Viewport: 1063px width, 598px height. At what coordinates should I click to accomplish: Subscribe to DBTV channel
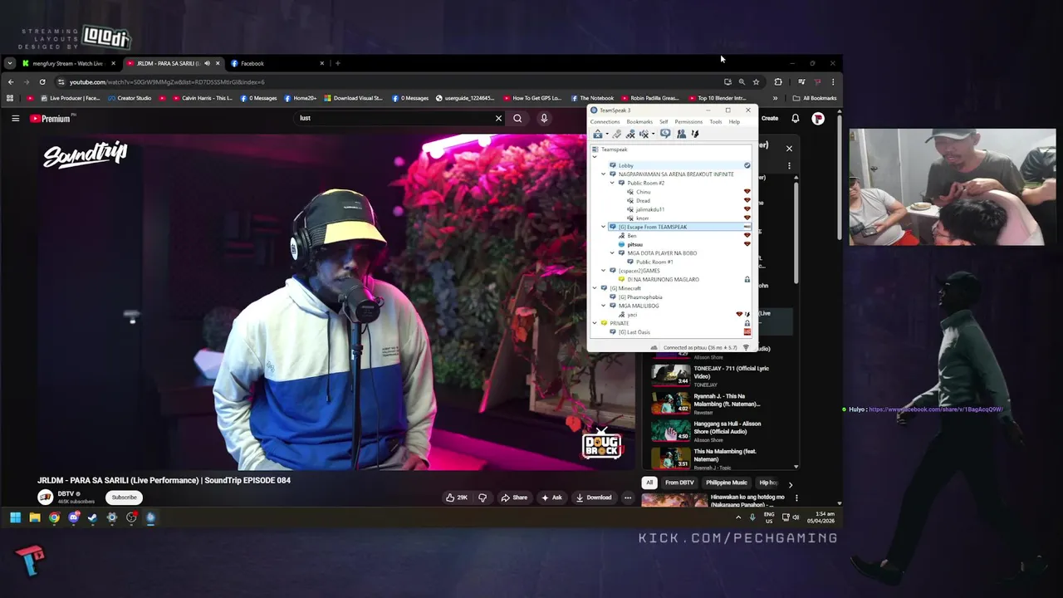[125, 498]
